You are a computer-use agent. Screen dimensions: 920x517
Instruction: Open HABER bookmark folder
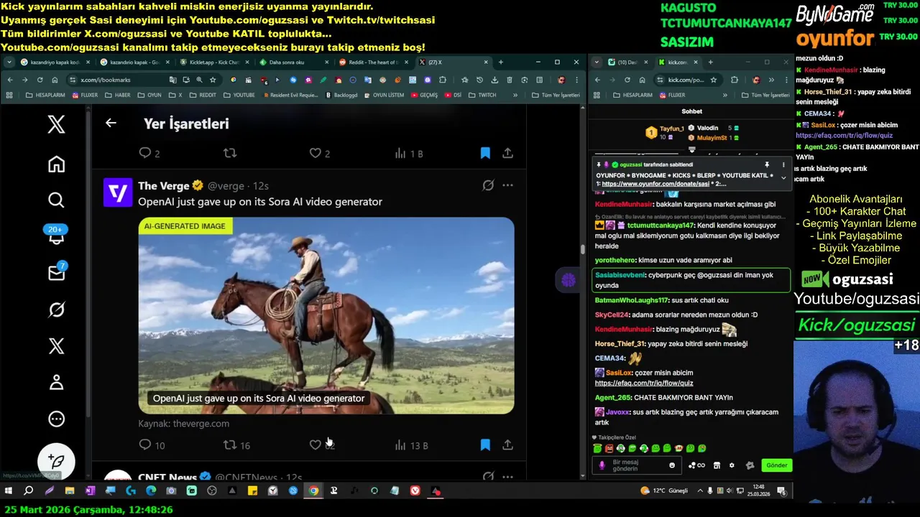(x=119, y=95)
